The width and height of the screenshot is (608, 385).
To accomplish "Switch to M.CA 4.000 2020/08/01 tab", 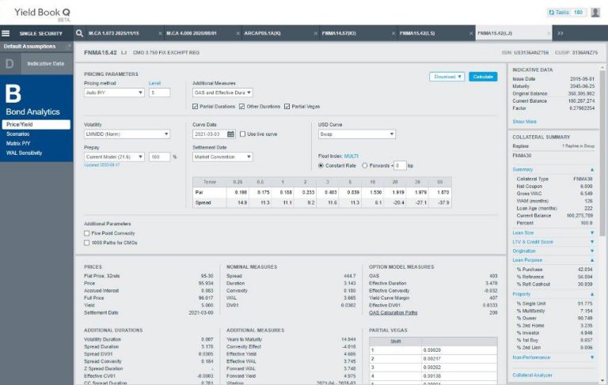I will click(x=192, y=33).
